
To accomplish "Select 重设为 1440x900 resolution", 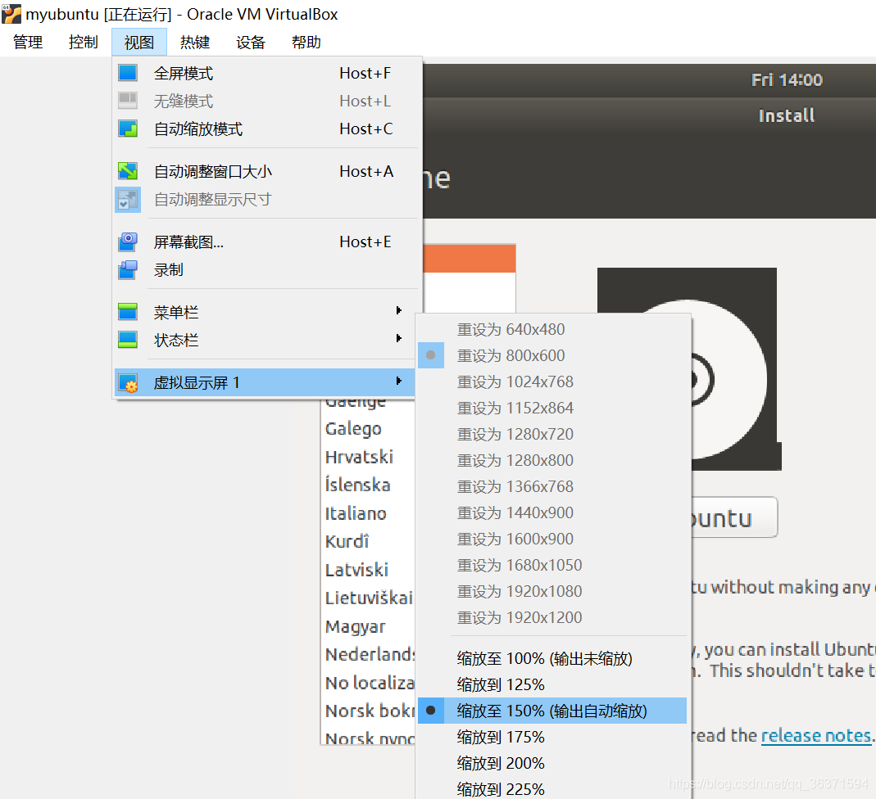I will (552, 512).
